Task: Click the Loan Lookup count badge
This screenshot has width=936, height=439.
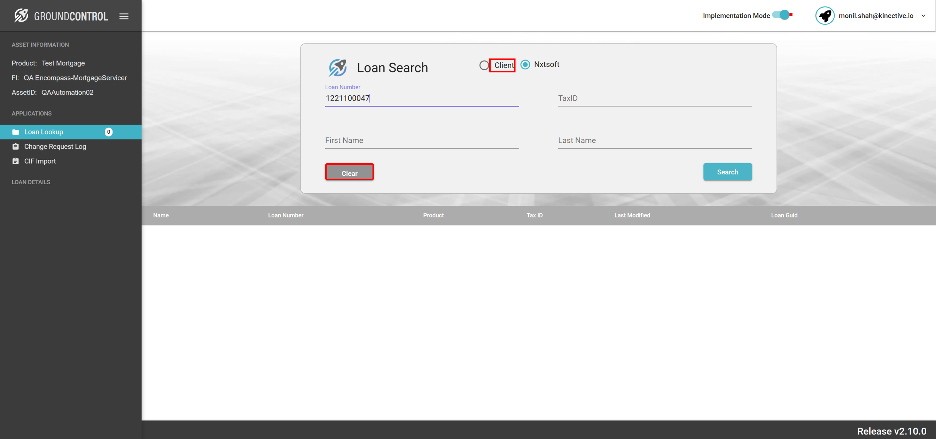Action: point(108,132)
